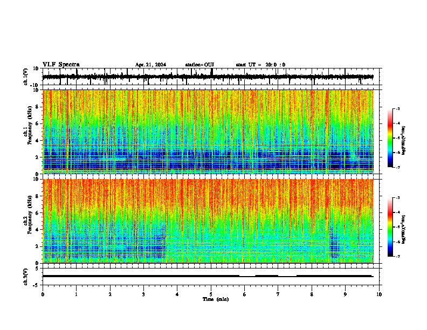The width and height of the screenshot is (427, 330).
Task: Click the "ch.3(V)" axis label
Action: 25,277
